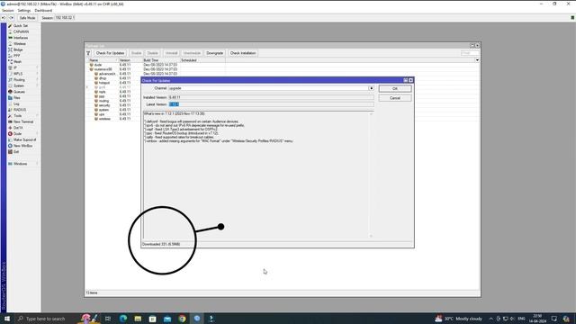Viewport: 576px width, 324px height.
Task: Open Bridge in the sidebar
Action: 18,49
